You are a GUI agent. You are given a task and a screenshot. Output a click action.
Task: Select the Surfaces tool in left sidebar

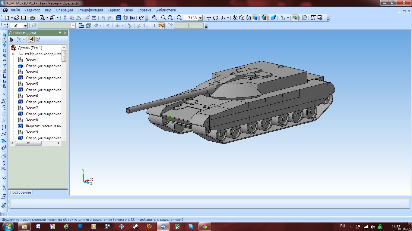5,45
